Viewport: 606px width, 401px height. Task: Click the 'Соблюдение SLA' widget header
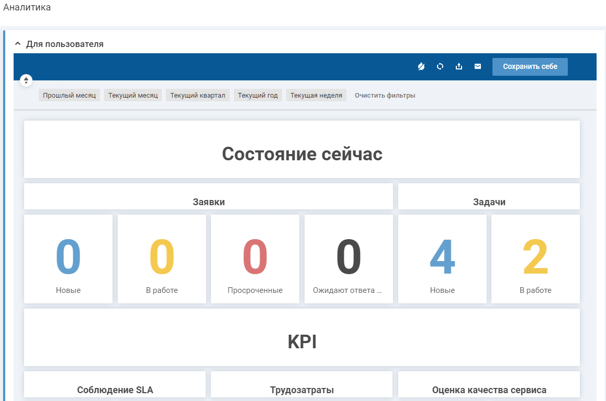coord(115,390)
